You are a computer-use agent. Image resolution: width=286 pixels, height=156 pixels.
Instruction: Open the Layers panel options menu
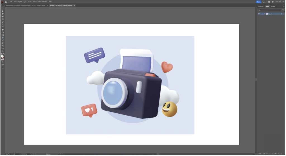284,6
